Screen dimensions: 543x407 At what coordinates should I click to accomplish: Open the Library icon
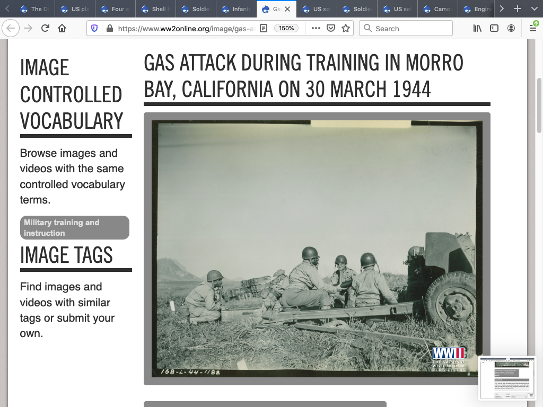pyautogui.click(x=478, y=29)
